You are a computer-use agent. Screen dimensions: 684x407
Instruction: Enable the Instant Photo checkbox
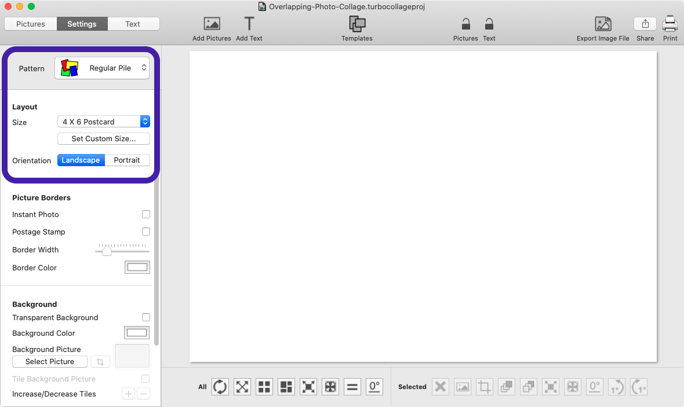tap(145, 214)
